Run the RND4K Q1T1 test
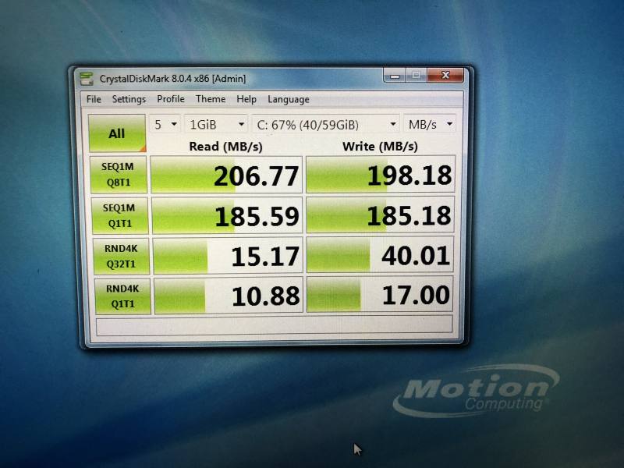 click(122, 296)
